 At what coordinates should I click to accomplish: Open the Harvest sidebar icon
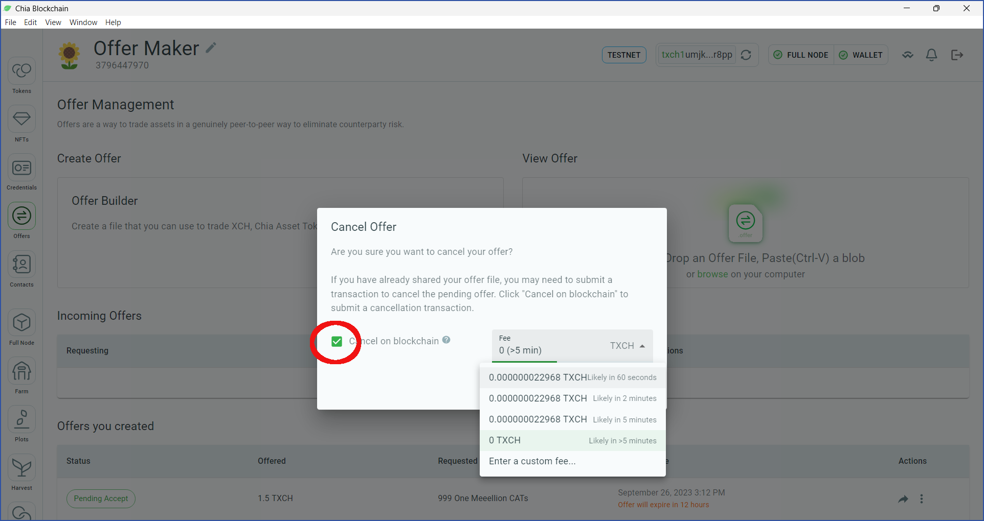[x=21, y=467]
